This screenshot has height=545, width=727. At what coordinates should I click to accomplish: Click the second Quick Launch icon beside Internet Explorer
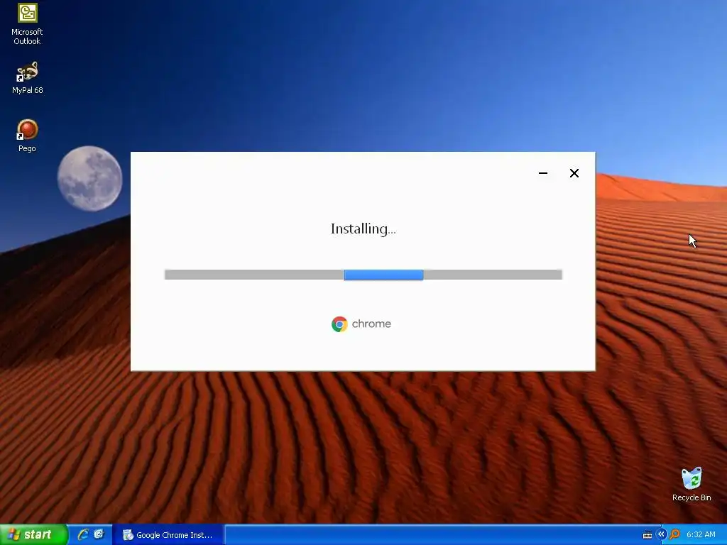(99, 534)
